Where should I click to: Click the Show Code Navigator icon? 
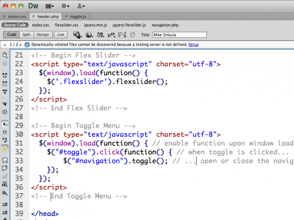5,64
